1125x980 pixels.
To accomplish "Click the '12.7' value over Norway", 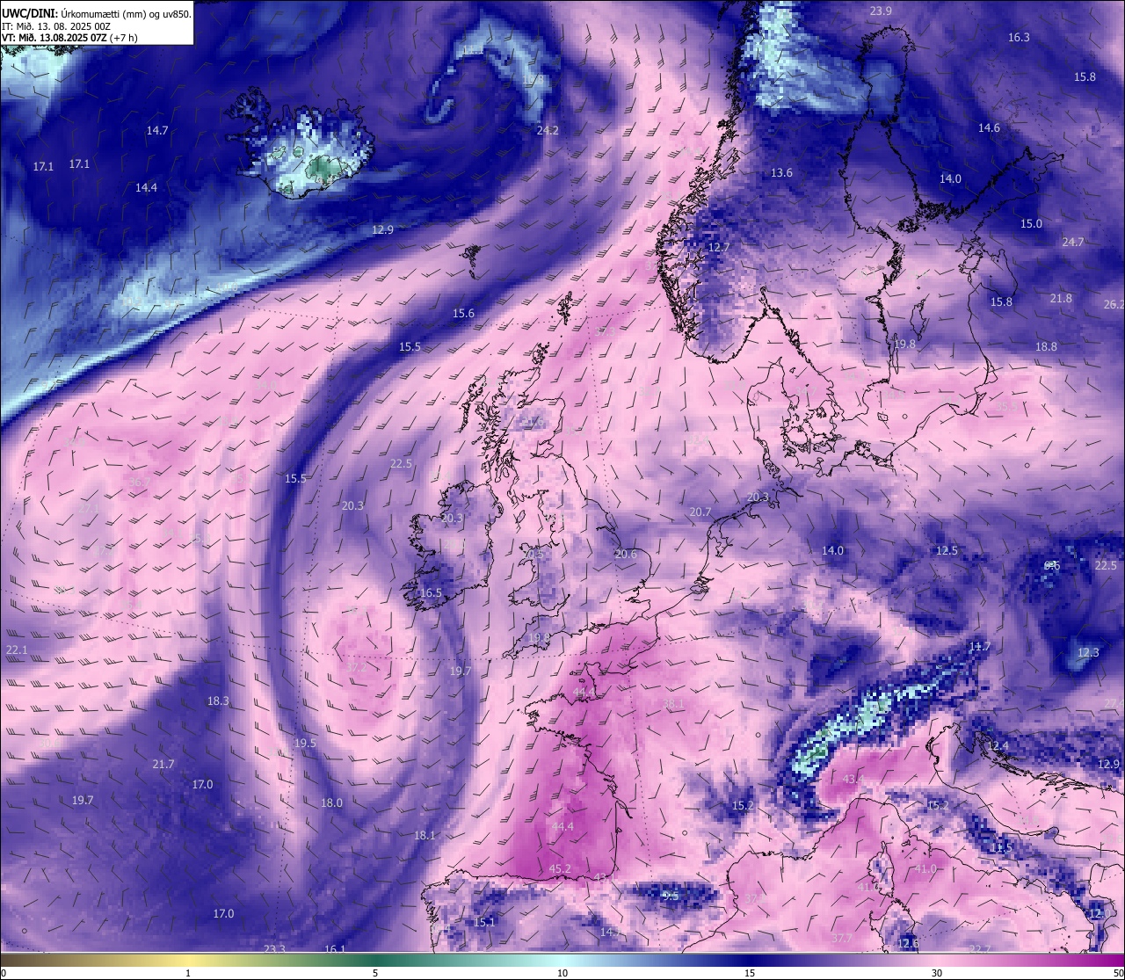I will pyautogui.click(x=719, y=248).
